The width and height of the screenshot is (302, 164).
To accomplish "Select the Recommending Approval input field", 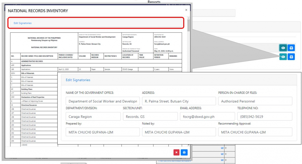I will (x=255, y=132).
